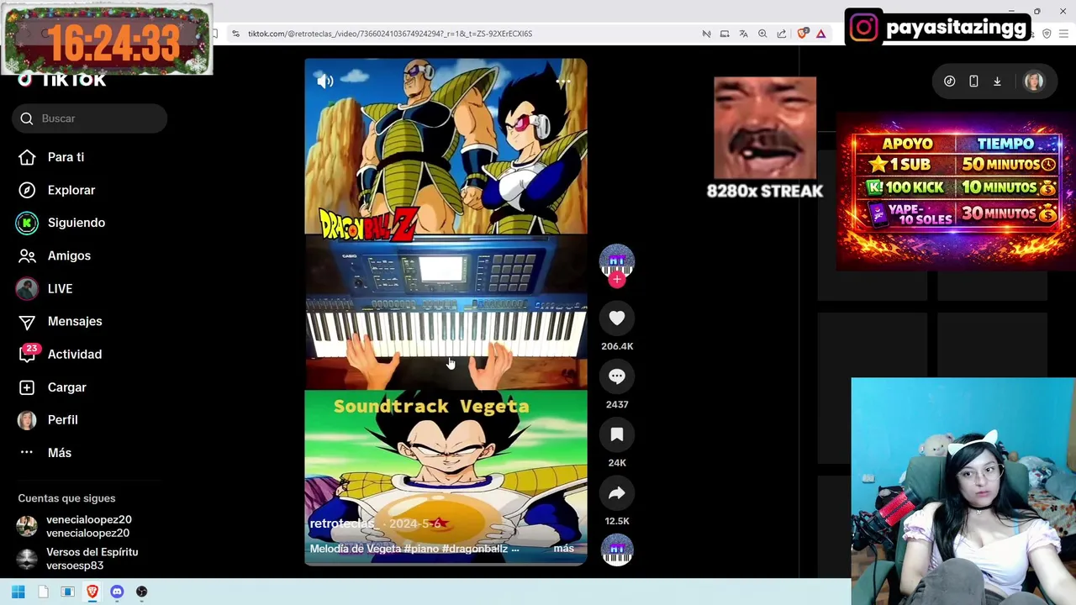The height and width of the screenshot is (605, 1076).
Task: Click the muted media icon in address bar
Action: point(706,34)
